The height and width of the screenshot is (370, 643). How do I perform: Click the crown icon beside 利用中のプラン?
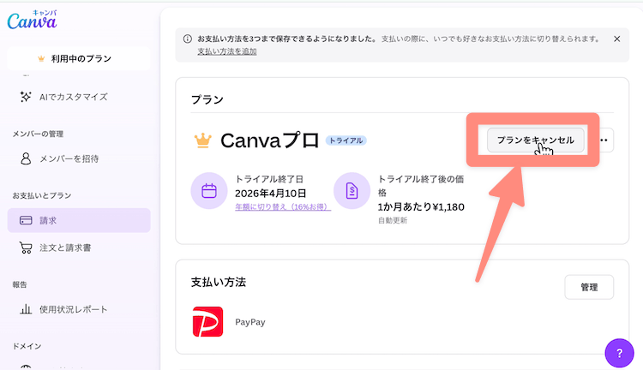[x=41, y=58]
